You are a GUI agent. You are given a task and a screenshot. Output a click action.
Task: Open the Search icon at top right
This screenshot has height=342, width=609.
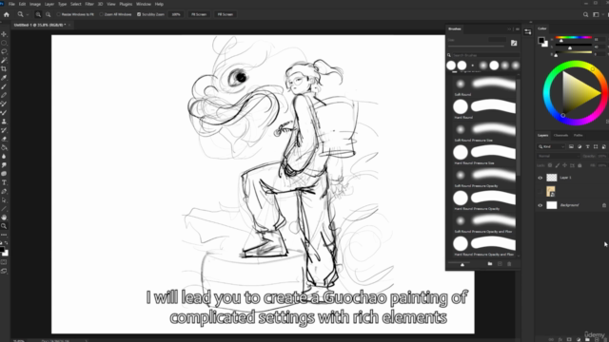pyautogui.click(x=586, y=15)
